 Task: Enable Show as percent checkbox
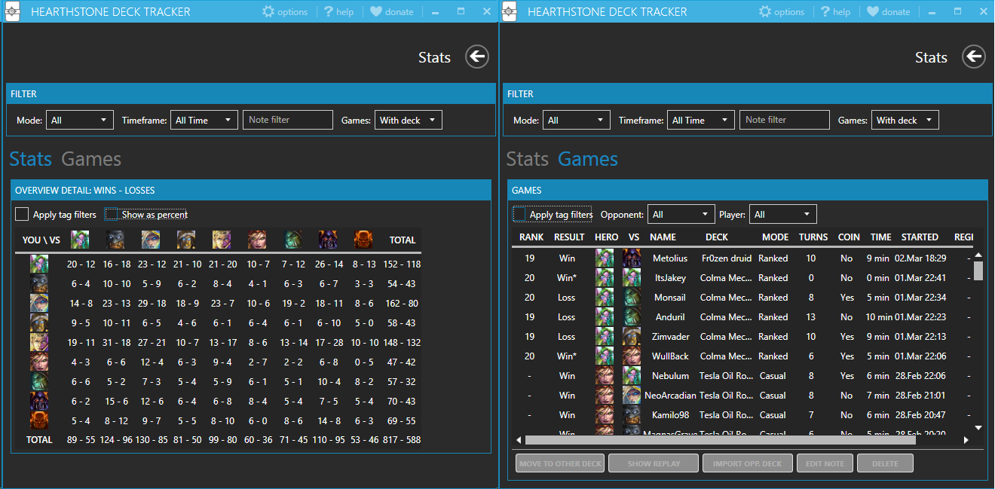point(112,215)
